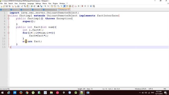Open the Search menu

pyautogui.click(x=11, y=3)
